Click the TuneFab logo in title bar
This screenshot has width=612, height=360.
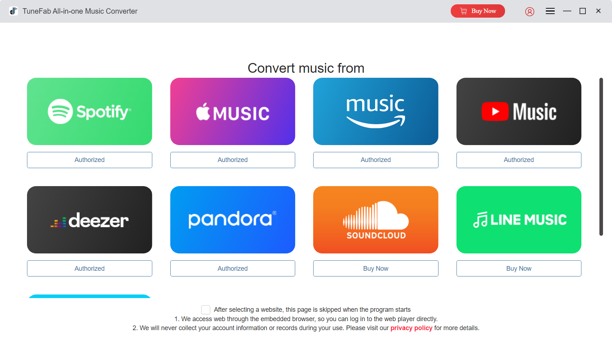tap(13, 11)
